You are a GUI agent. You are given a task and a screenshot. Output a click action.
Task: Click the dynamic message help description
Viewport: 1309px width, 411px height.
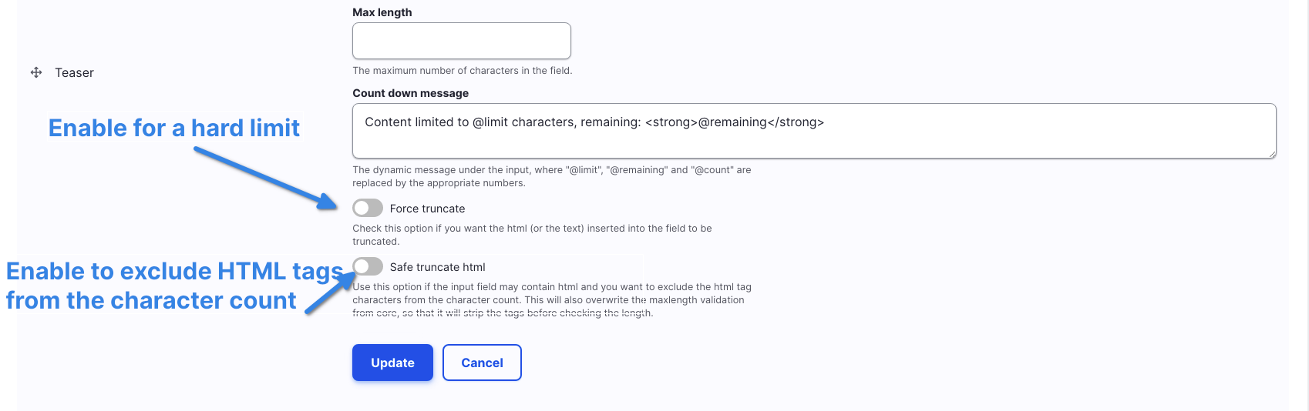551,176
